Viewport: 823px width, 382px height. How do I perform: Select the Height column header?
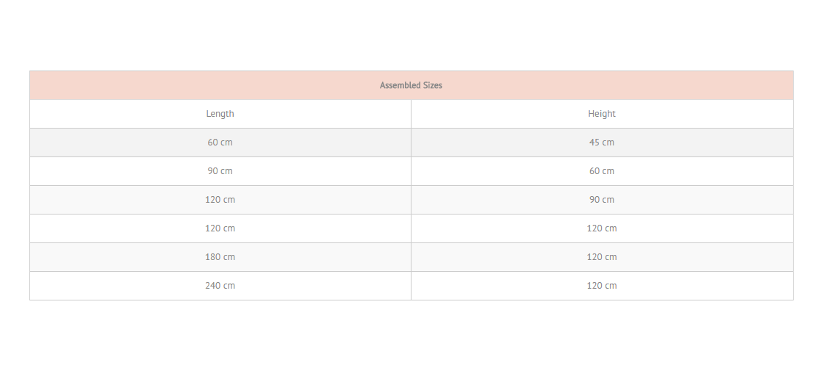pos(602,114)
